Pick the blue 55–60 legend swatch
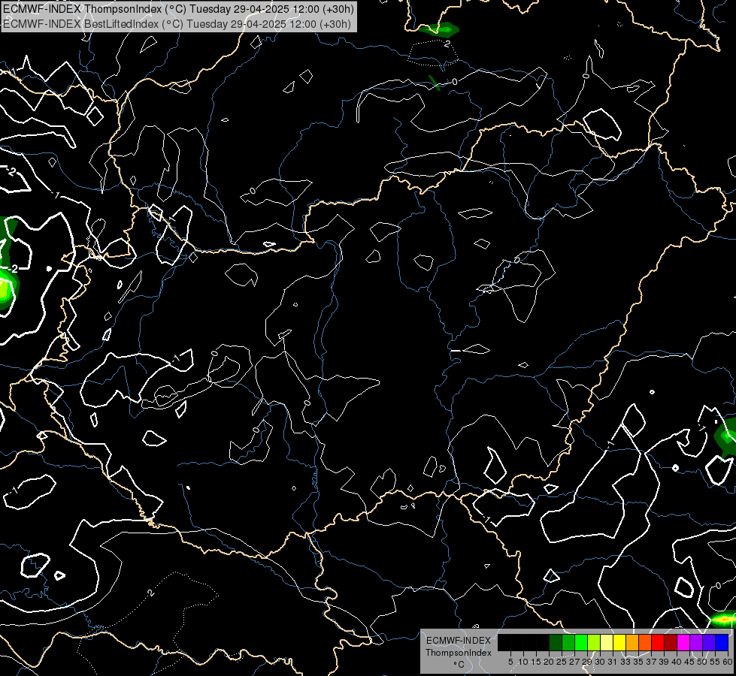This screenshot has height=676, width=736. pos(722,642)
